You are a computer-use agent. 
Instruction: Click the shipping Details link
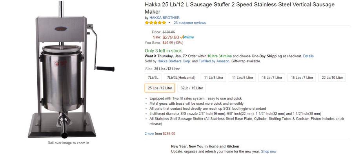coord(308,56)
